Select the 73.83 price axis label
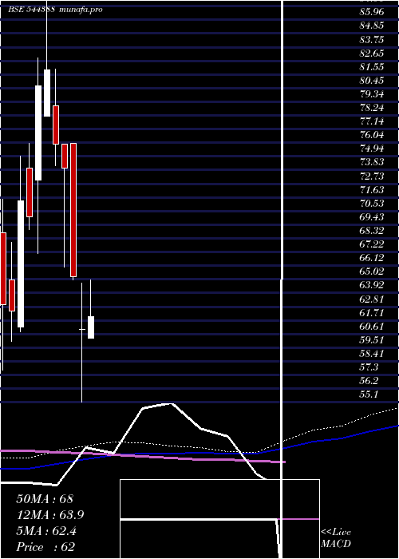Screen dimensions: 399x559 pos(372,162)
